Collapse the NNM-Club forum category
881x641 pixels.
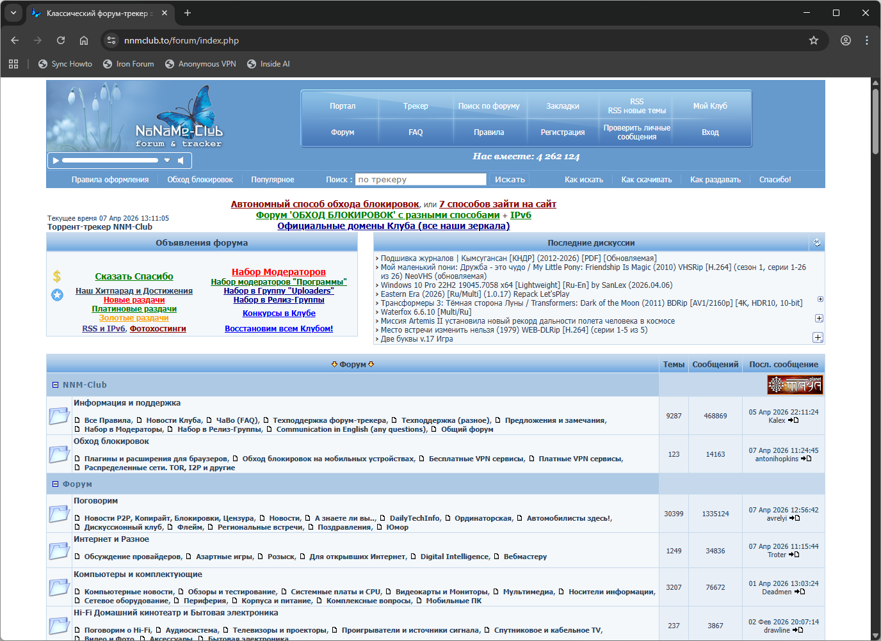(x=55, y=385)
